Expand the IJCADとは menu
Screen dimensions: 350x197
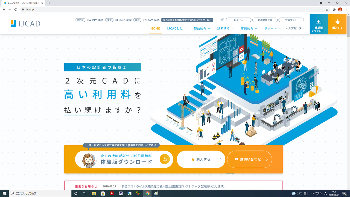coord(177,28)
